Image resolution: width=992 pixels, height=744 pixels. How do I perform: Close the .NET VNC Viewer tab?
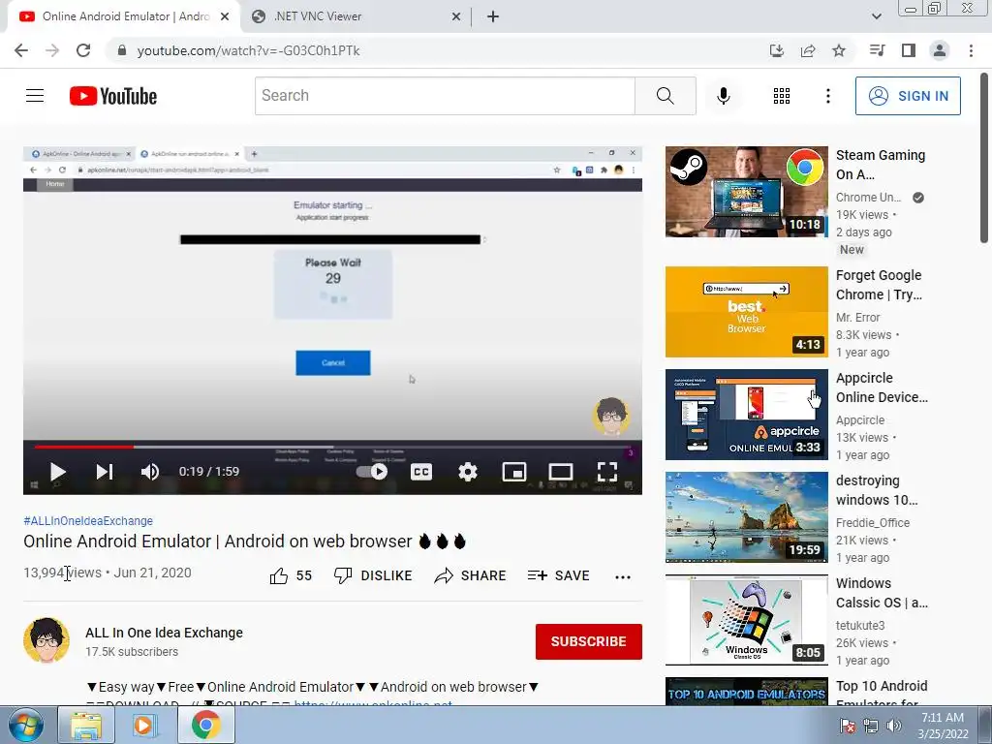(456, 17)
